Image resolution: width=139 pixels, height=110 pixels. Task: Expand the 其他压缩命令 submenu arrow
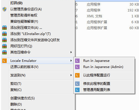[71, 52]
